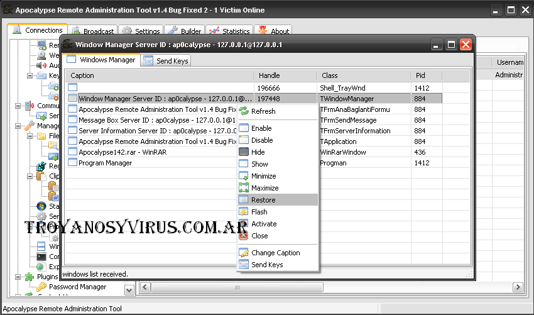Image resolution: width=534 pixels, height=315 pixels.
Task: Click the handle value '196666'
Action: [x=268, y=88]
